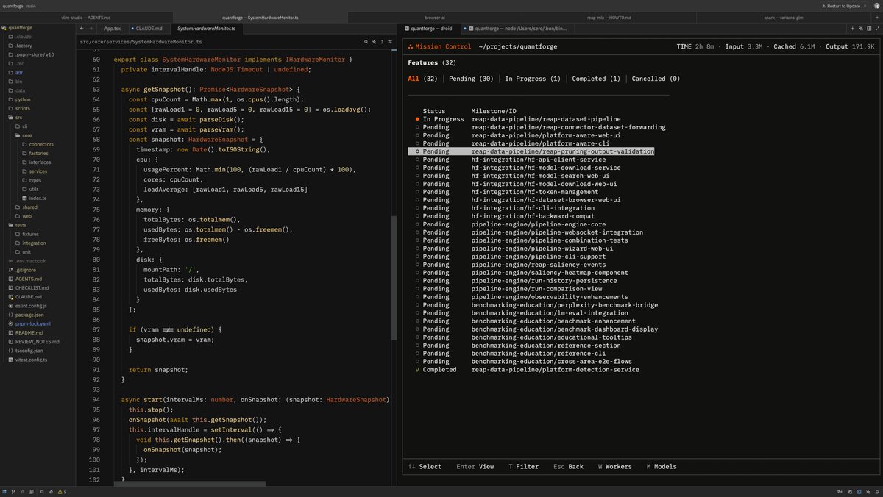Switch to the browser-ai window tab
This screenshot has height=497, width=883.
[434, 17]
